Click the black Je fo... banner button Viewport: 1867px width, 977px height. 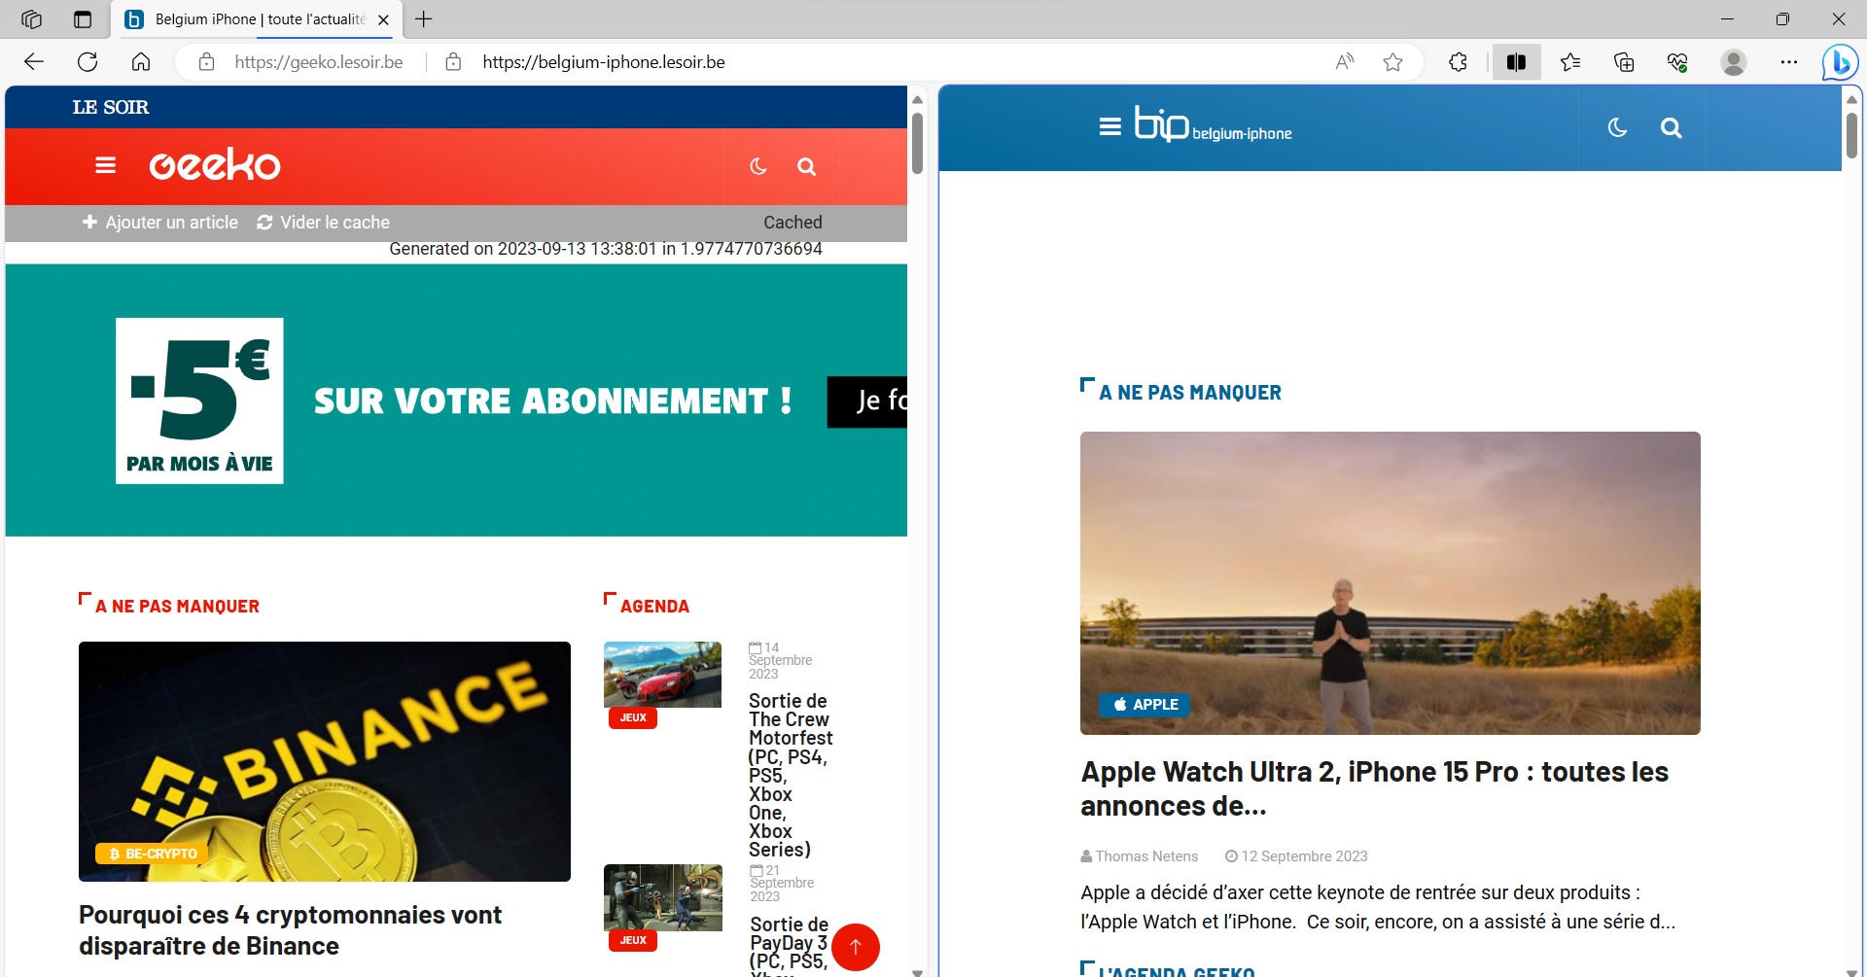point(867,401)
